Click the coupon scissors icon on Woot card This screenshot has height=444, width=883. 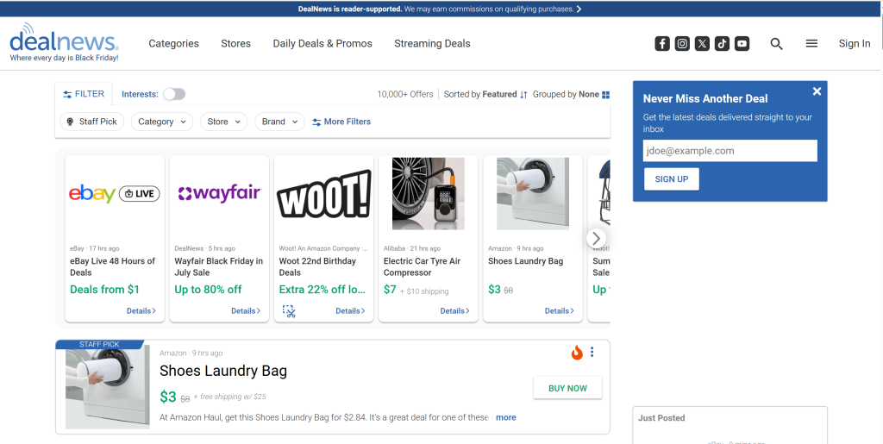(x=289, y=311)
